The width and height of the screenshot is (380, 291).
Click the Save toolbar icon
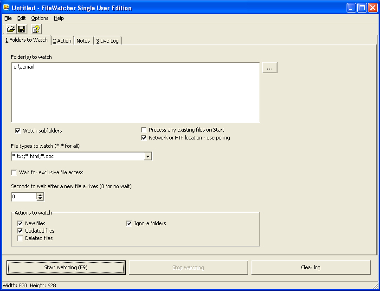(21, 29)
